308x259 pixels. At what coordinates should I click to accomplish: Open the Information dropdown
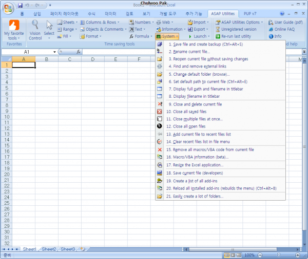tap(171, 29)
